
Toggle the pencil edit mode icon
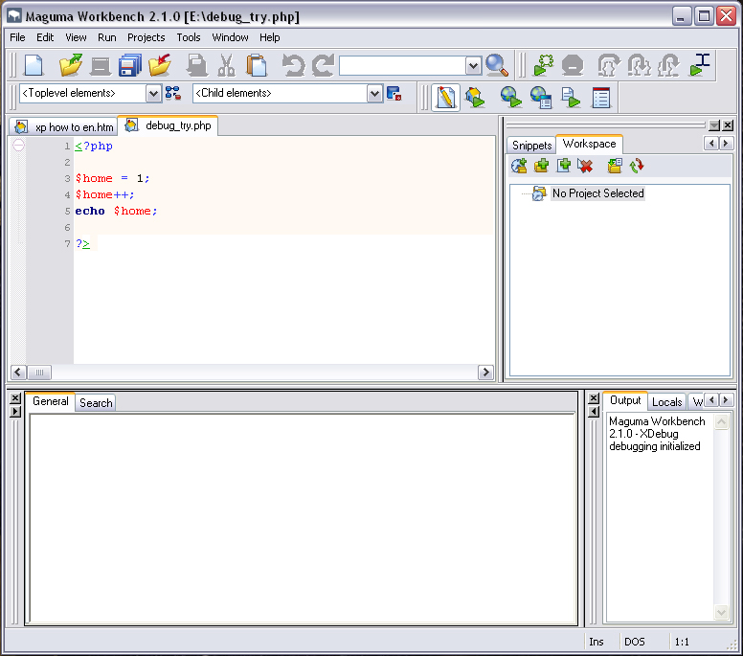(x=446, y=98)
